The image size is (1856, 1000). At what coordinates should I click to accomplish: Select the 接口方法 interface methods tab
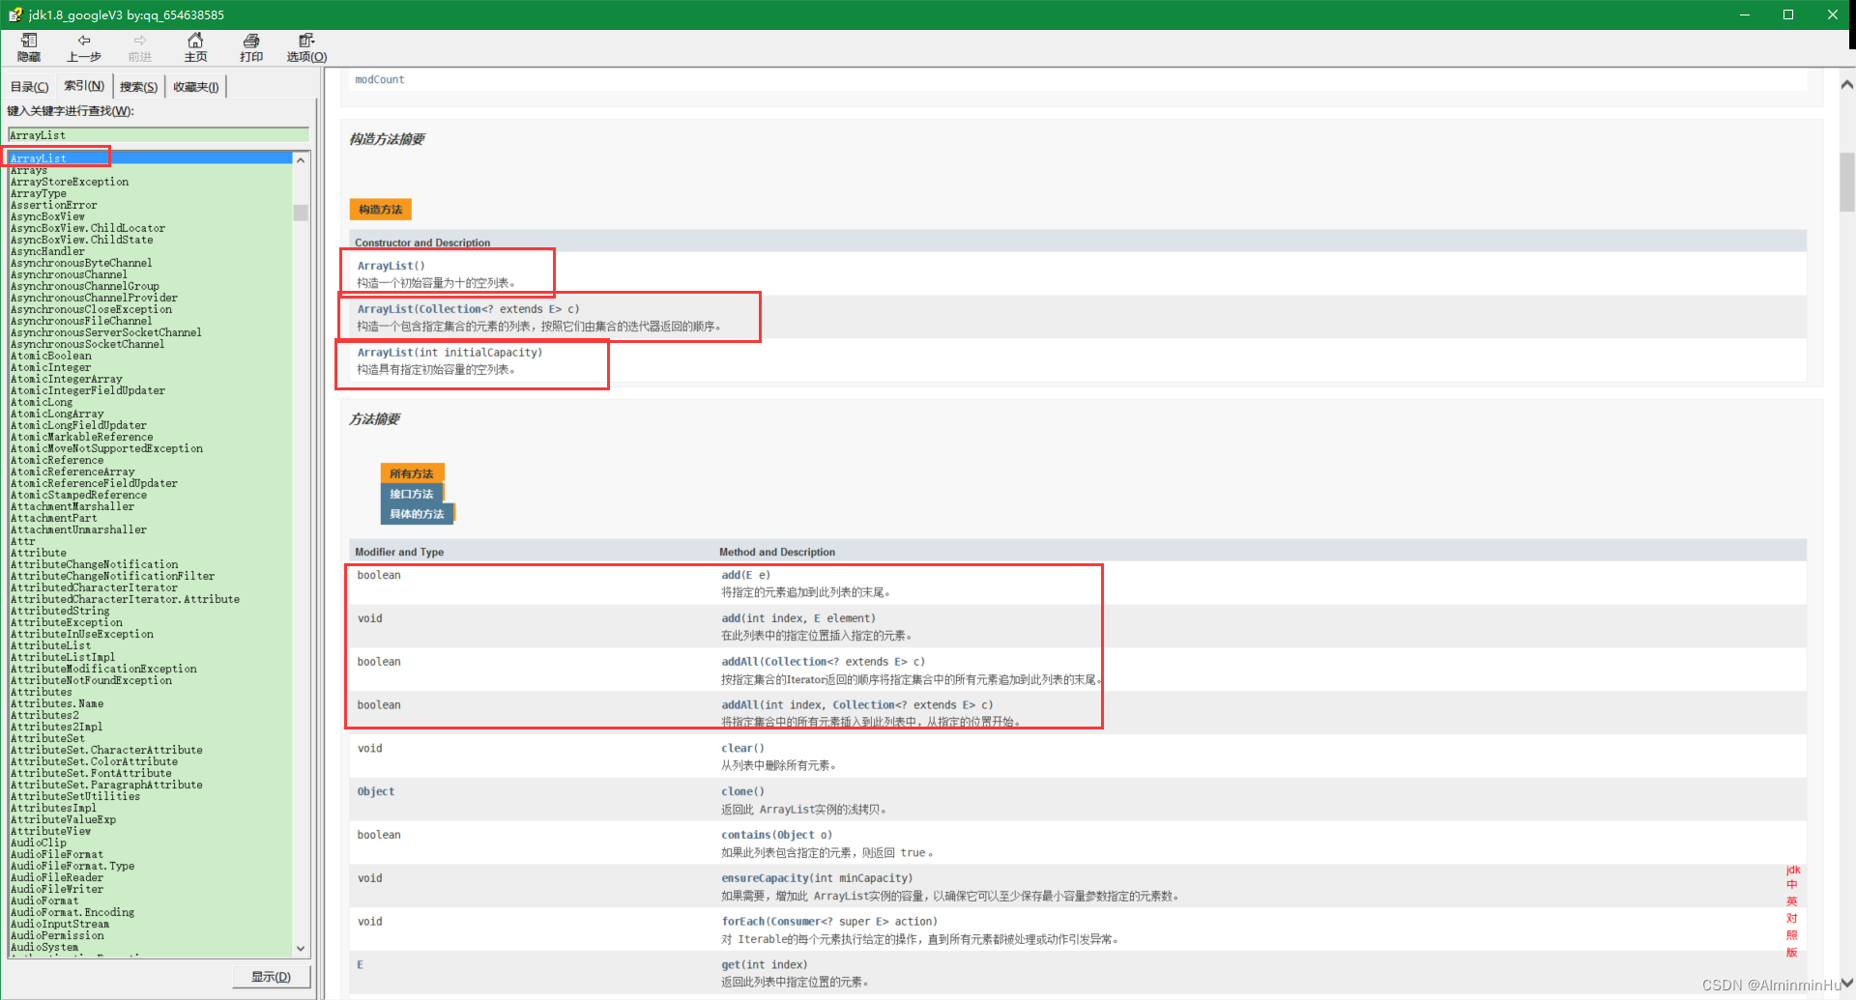[x=412, y=494]
